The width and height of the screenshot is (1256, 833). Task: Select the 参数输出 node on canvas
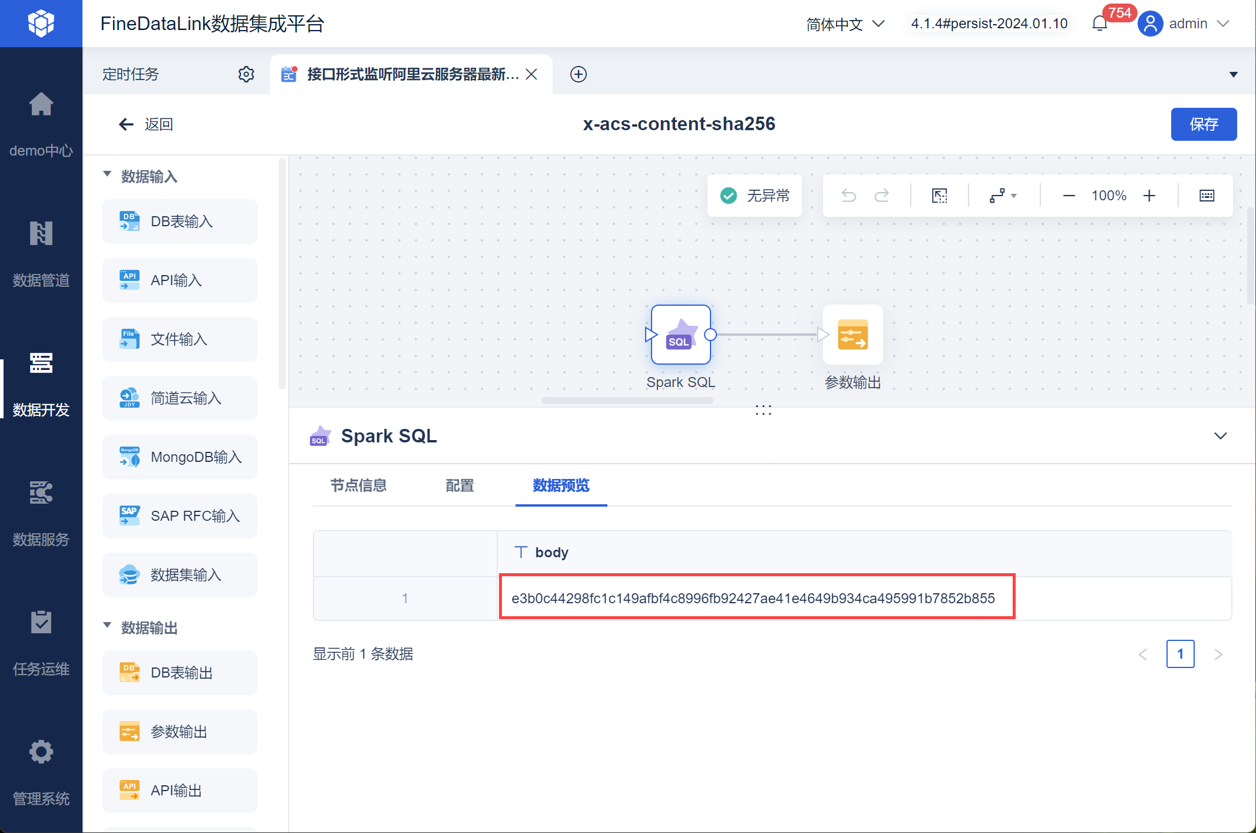pos(852,335)
